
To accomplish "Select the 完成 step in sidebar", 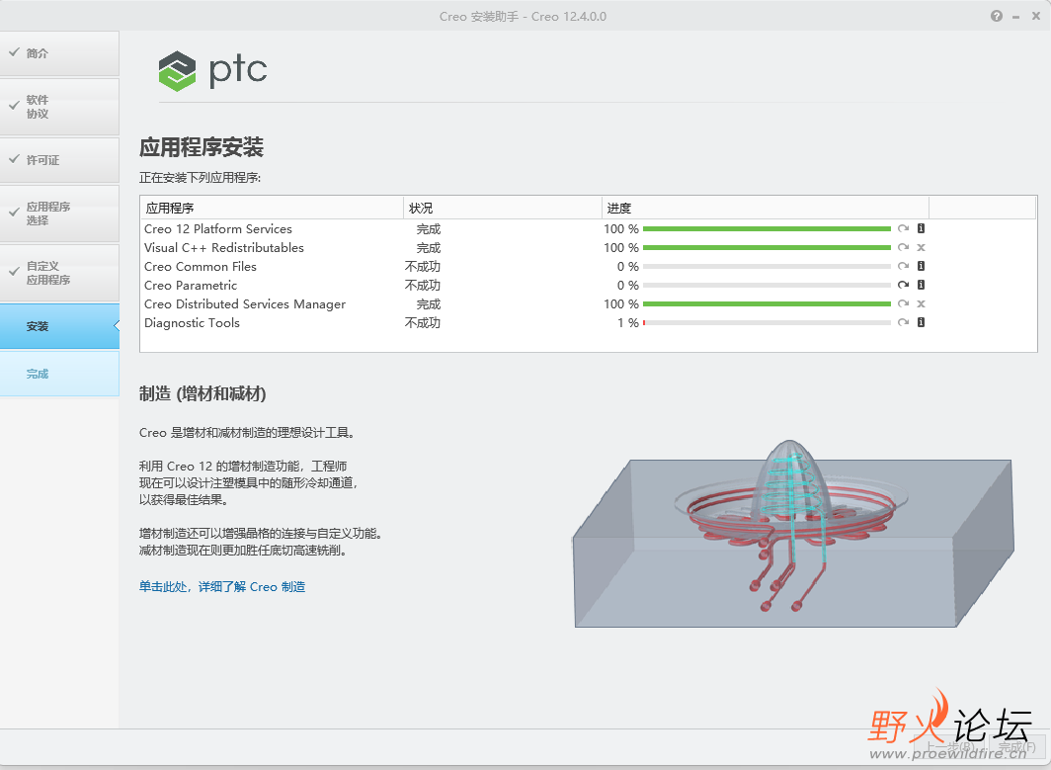I will tap(59, 374).
